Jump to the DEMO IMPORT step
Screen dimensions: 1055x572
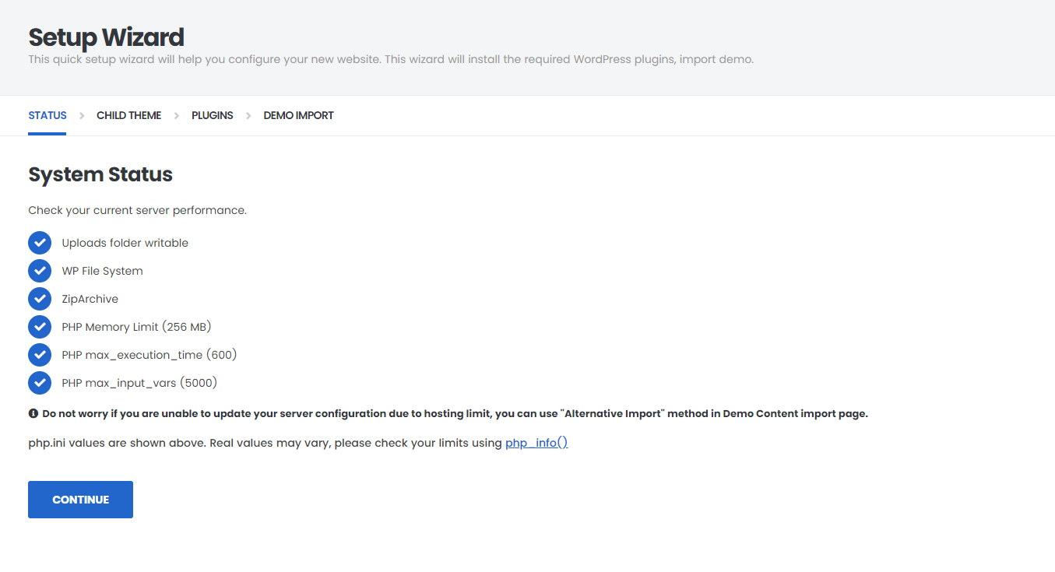299,115
